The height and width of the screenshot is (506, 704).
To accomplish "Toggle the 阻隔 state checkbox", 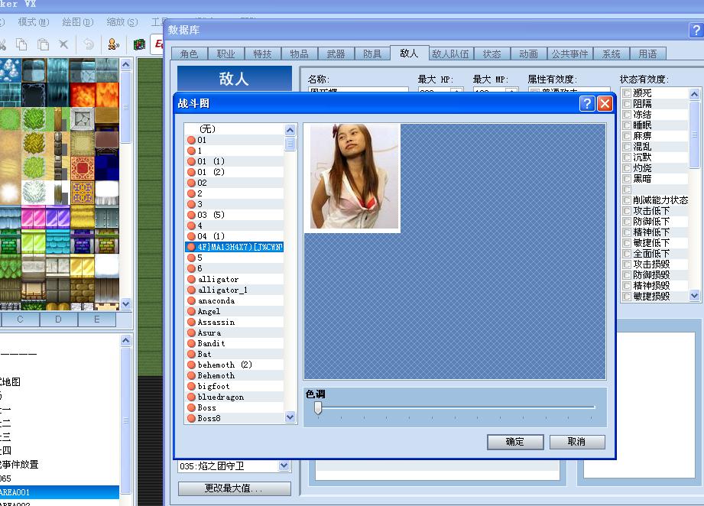I will 627,104.
